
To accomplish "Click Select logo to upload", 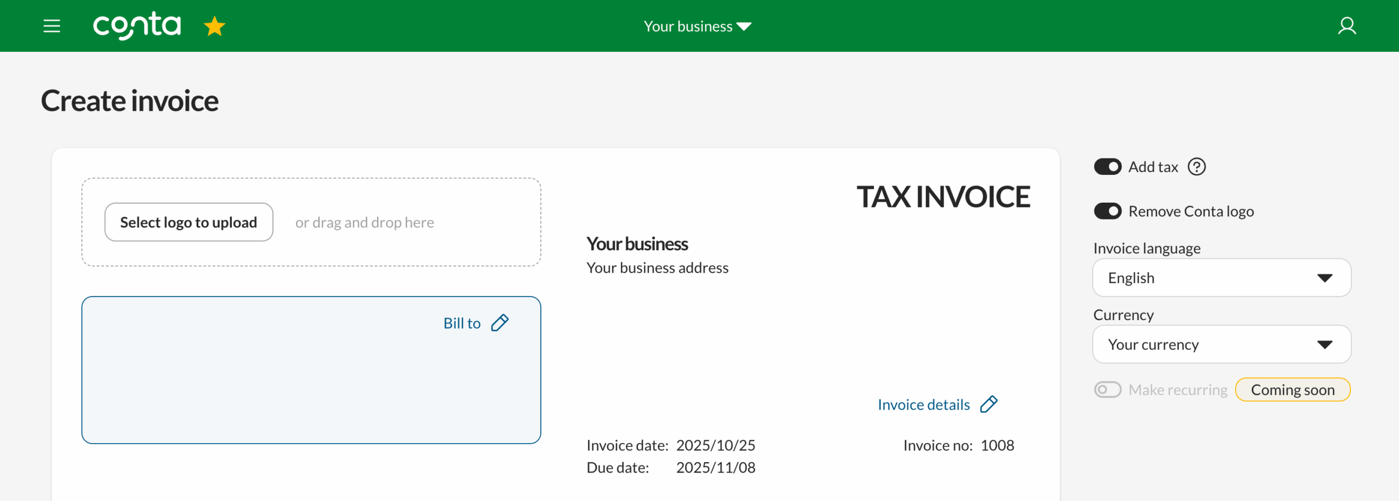I will (x=189, y=222).
